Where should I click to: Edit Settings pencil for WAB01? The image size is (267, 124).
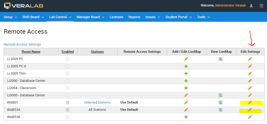[250, 103]
